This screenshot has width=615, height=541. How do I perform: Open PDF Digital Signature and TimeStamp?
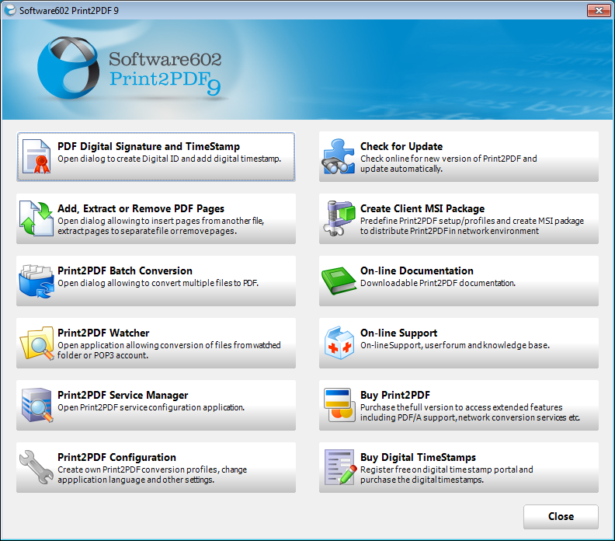(156, 157)
